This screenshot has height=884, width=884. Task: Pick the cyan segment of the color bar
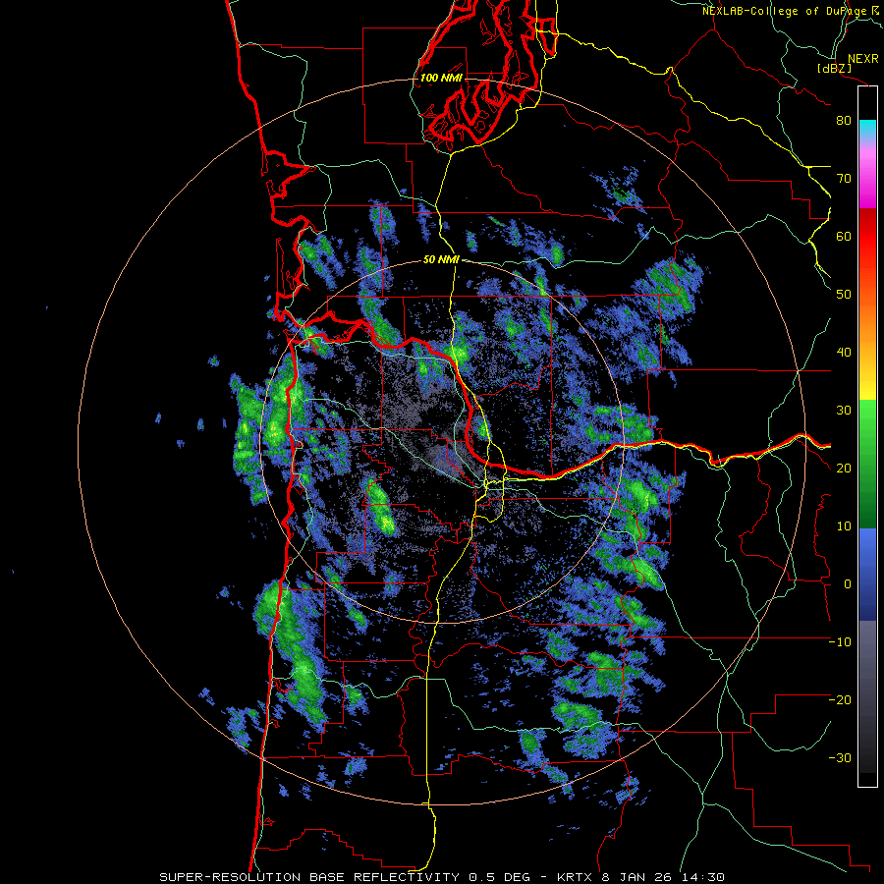click(867, 129)
